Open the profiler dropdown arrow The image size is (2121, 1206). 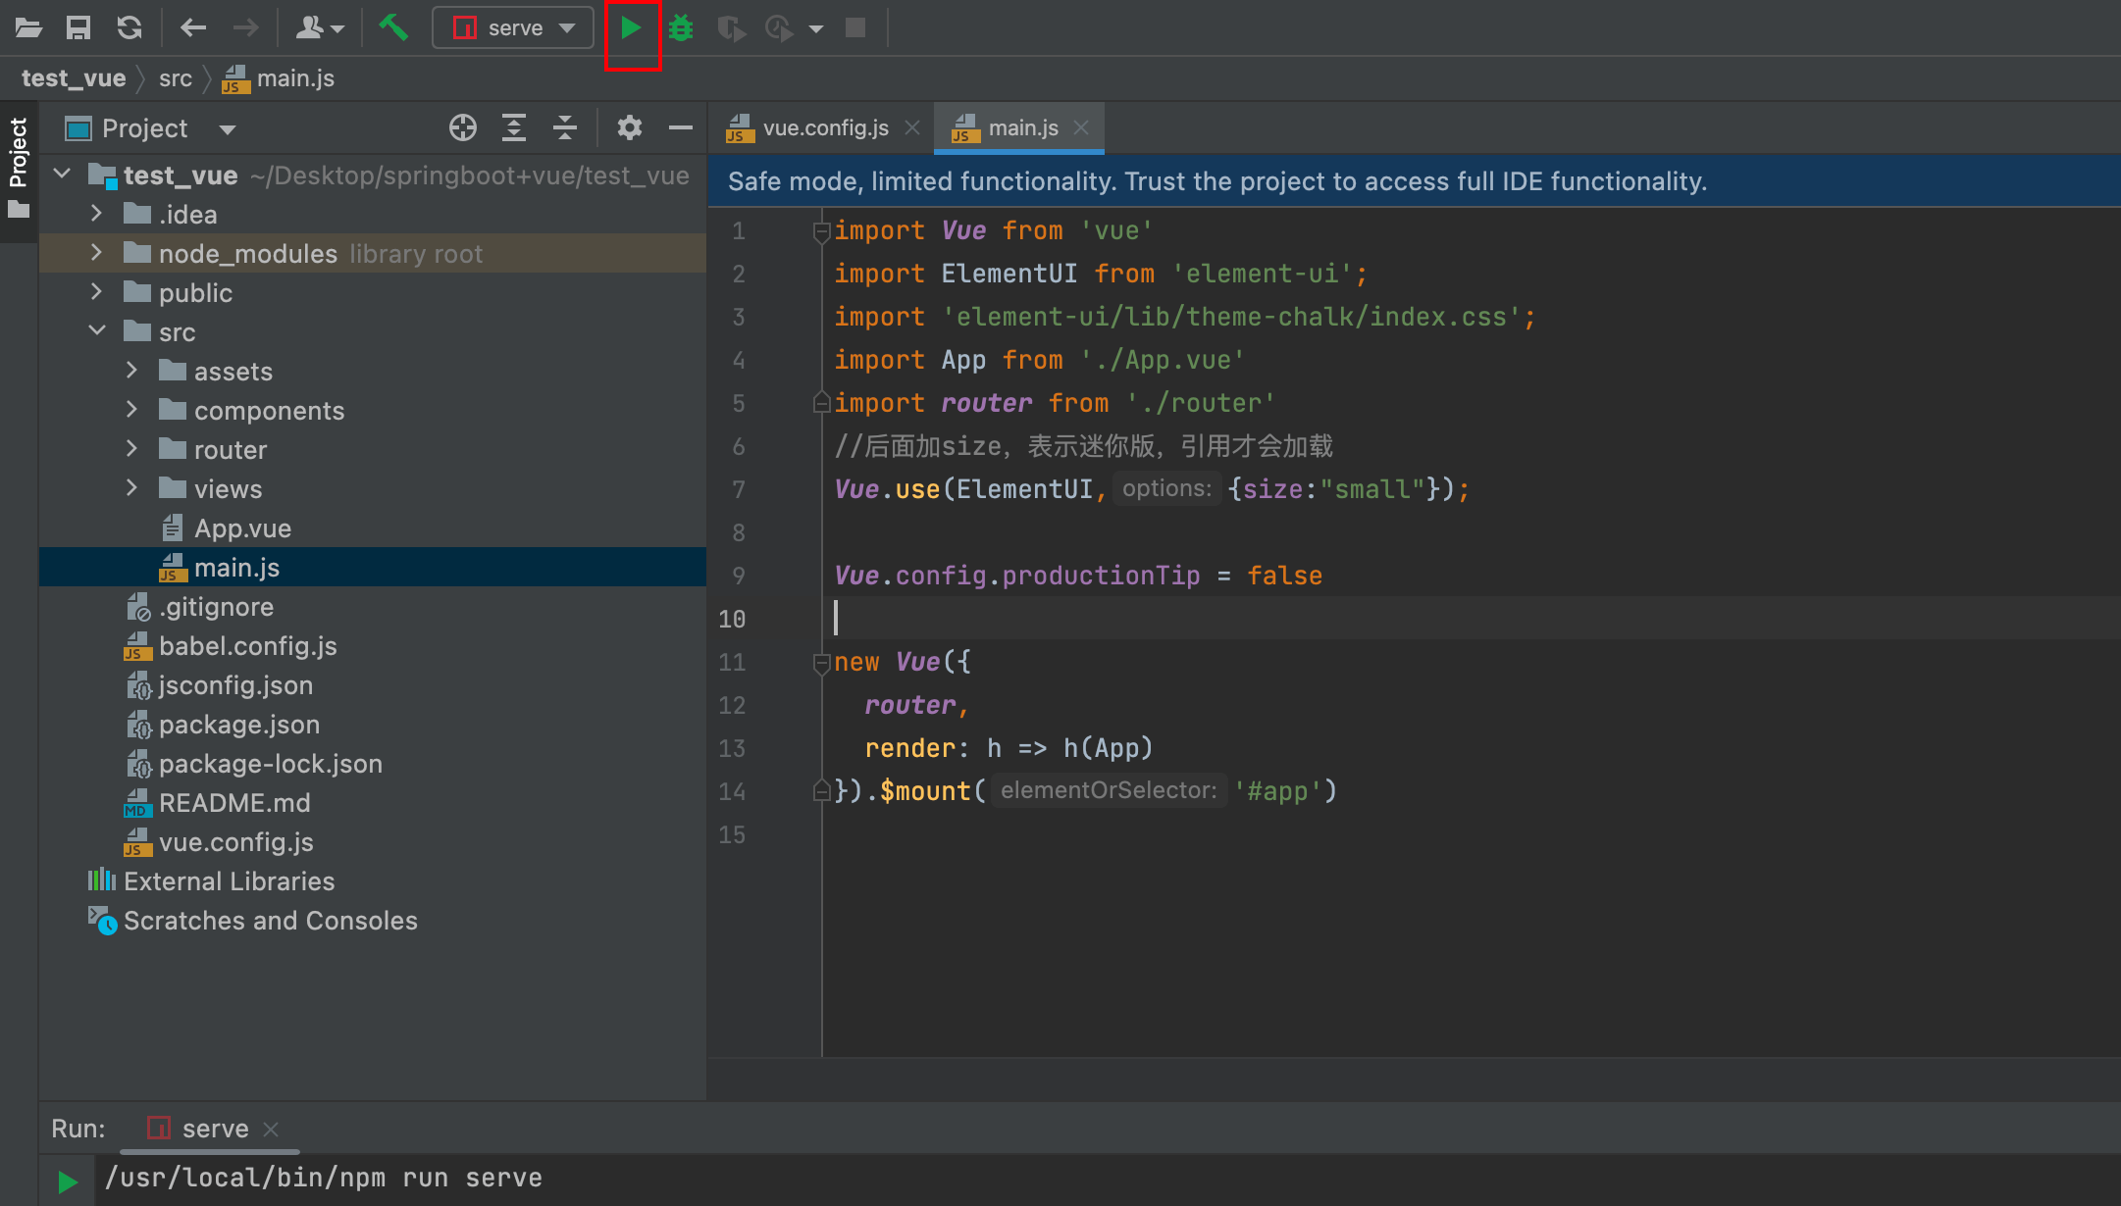[816, 28]
